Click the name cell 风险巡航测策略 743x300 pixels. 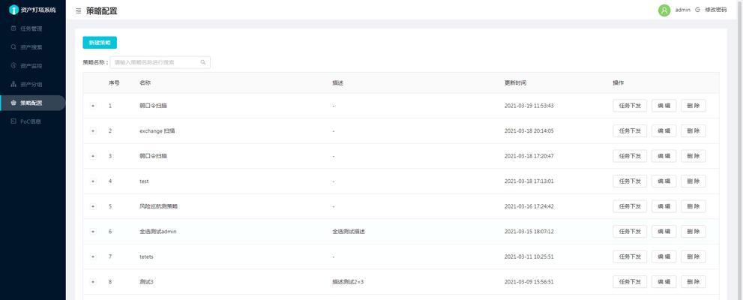(x=159, y=206)
